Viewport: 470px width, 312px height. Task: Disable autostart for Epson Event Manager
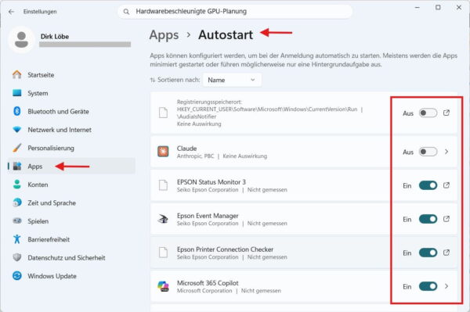tap(428, 219)
